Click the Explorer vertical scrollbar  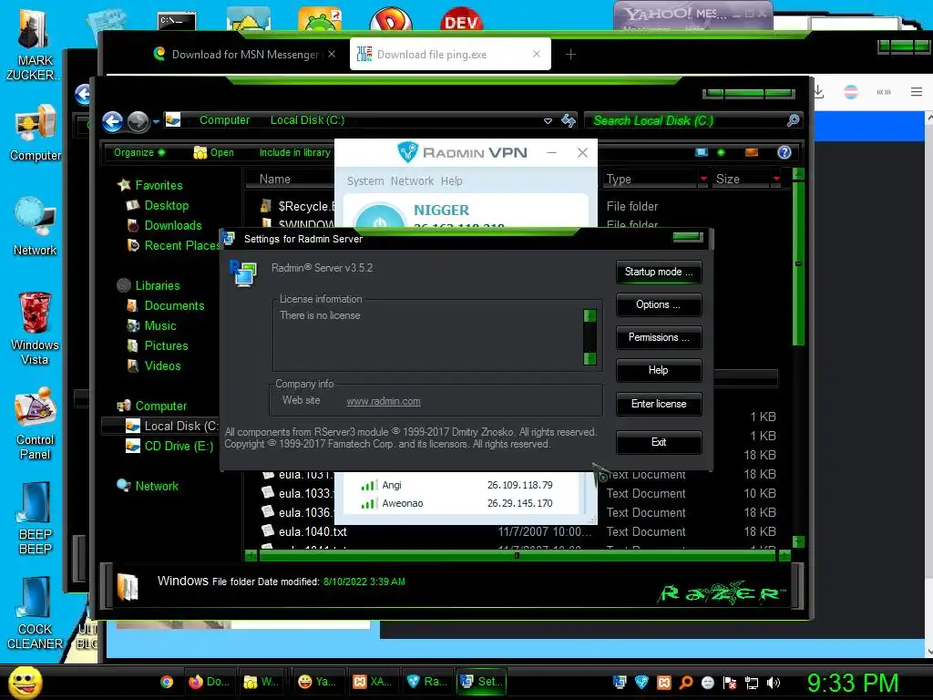point(798,263)
